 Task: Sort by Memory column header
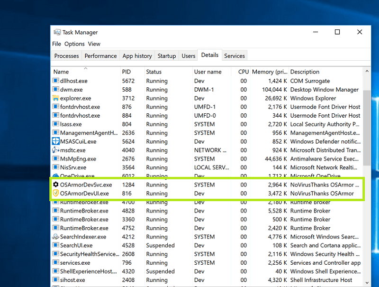click(x=269, y=72)
